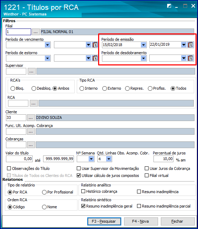The height and width of the screenshot is (229, 198).
Task: Expand Período de estorno end date dropdown
Action: pos(88,58)
